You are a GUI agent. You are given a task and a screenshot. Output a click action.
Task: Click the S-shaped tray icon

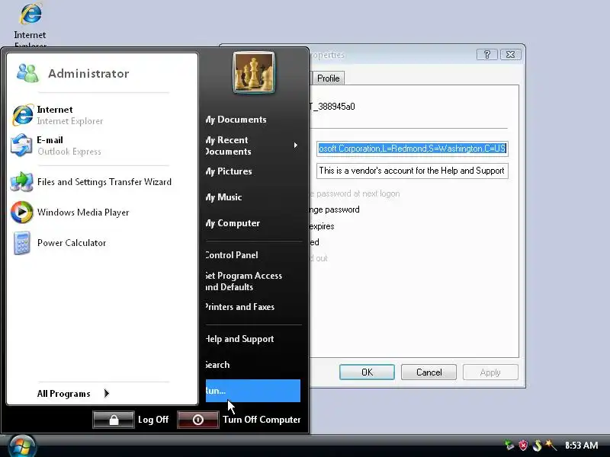pos(538,445)
